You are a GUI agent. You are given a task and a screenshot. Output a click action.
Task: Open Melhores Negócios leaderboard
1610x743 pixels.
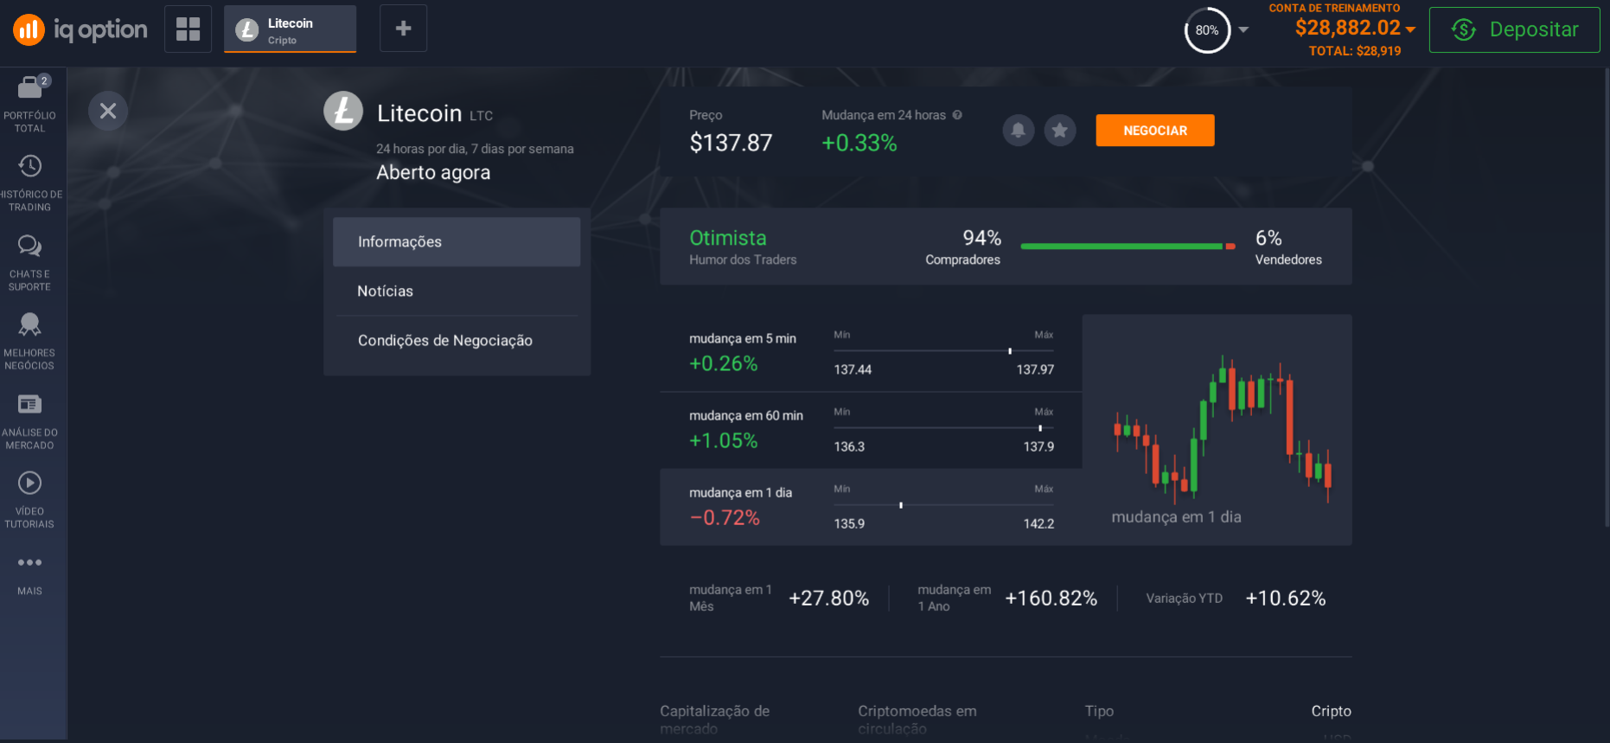tap(29, 342)
